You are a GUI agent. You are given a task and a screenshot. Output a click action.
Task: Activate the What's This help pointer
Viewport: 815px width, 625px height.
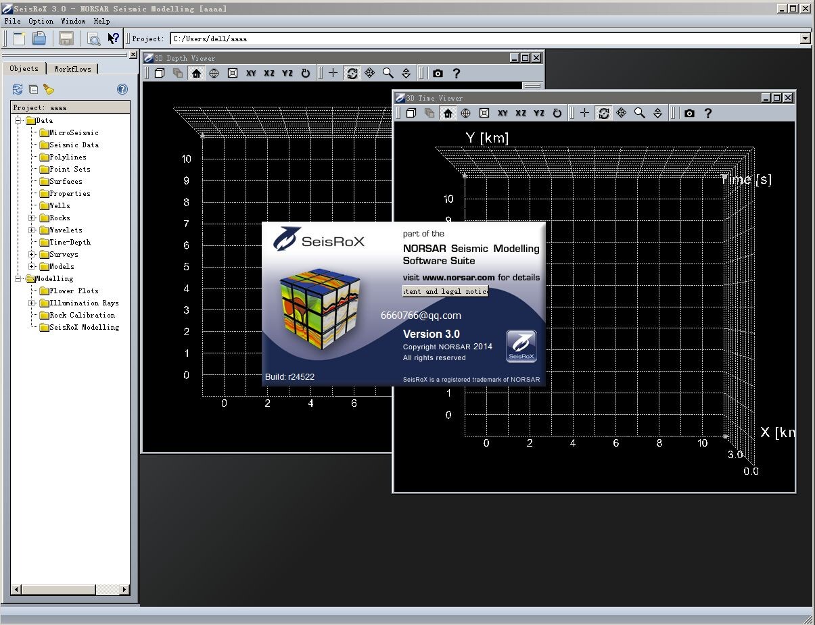pyautogui.click(x=113, y=39)
